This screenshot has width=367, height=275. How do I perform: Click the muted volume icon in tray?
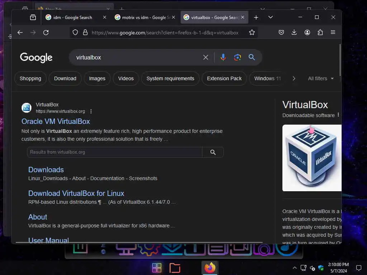tap(312, 268)
